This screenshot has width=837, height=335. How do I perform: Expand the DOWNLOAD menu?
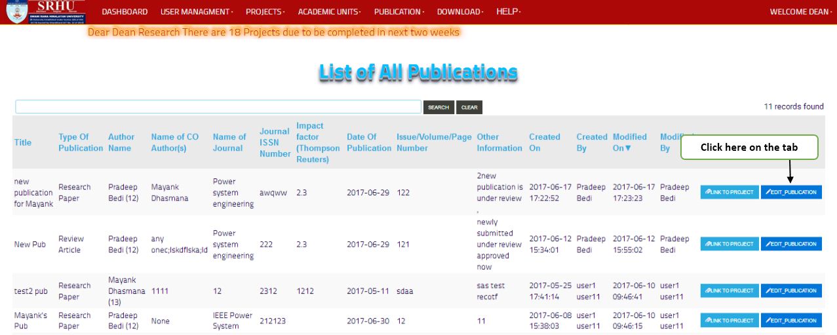pos(460,12)
